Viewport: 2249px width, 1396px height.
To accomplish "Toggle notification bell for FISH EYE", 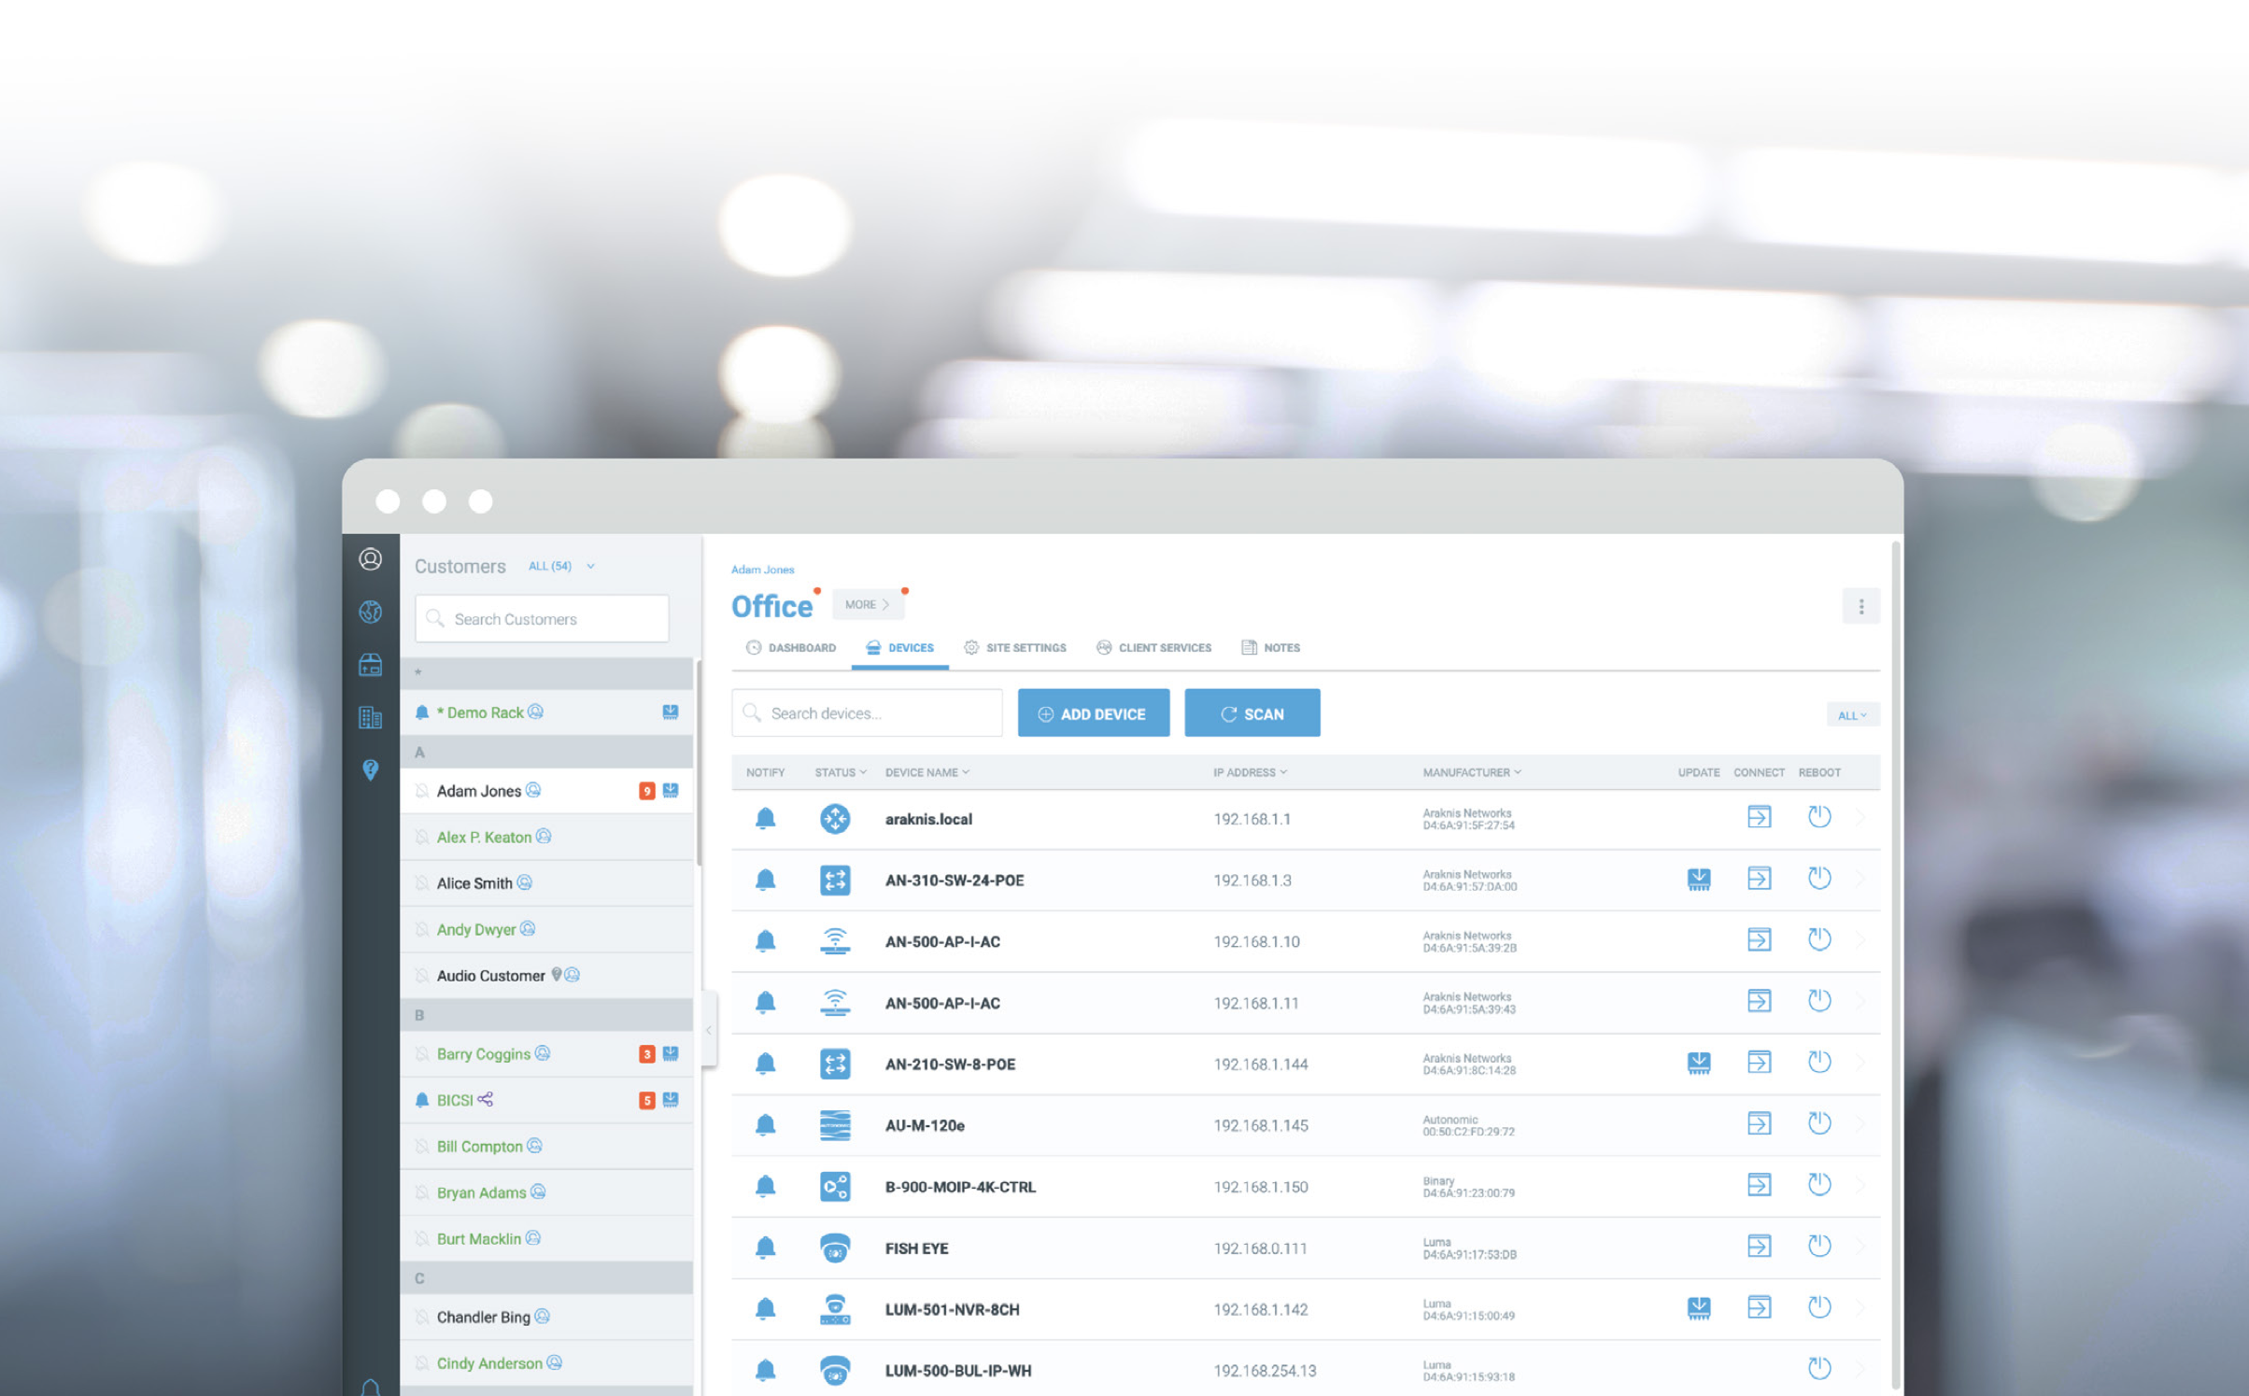I will (x=765, y=1248).
